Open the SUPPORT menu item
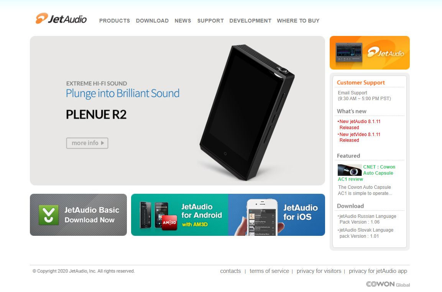Screen dimensions: 442x292 point(210,21)
